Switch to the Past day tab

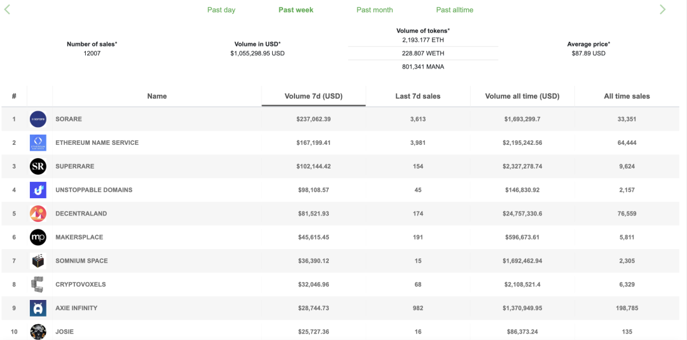(221, 10)
